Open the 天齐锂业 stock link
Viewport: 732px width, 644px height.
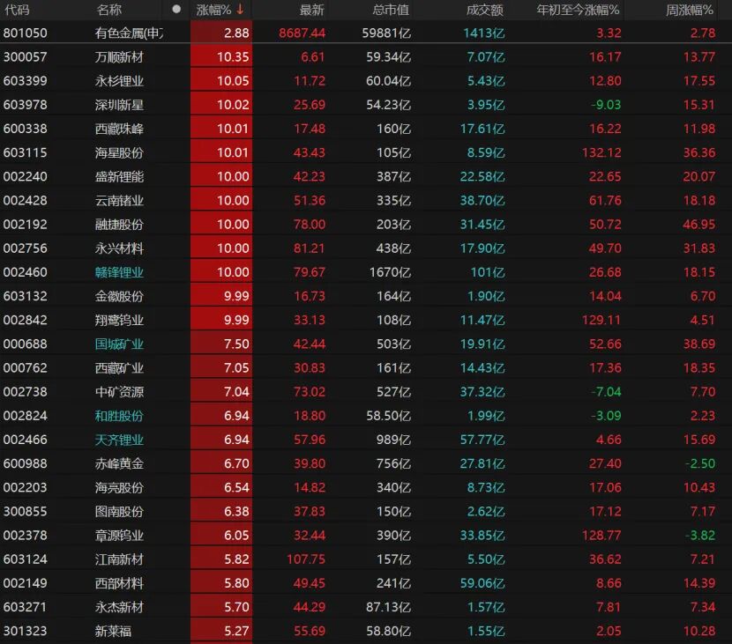119,440
